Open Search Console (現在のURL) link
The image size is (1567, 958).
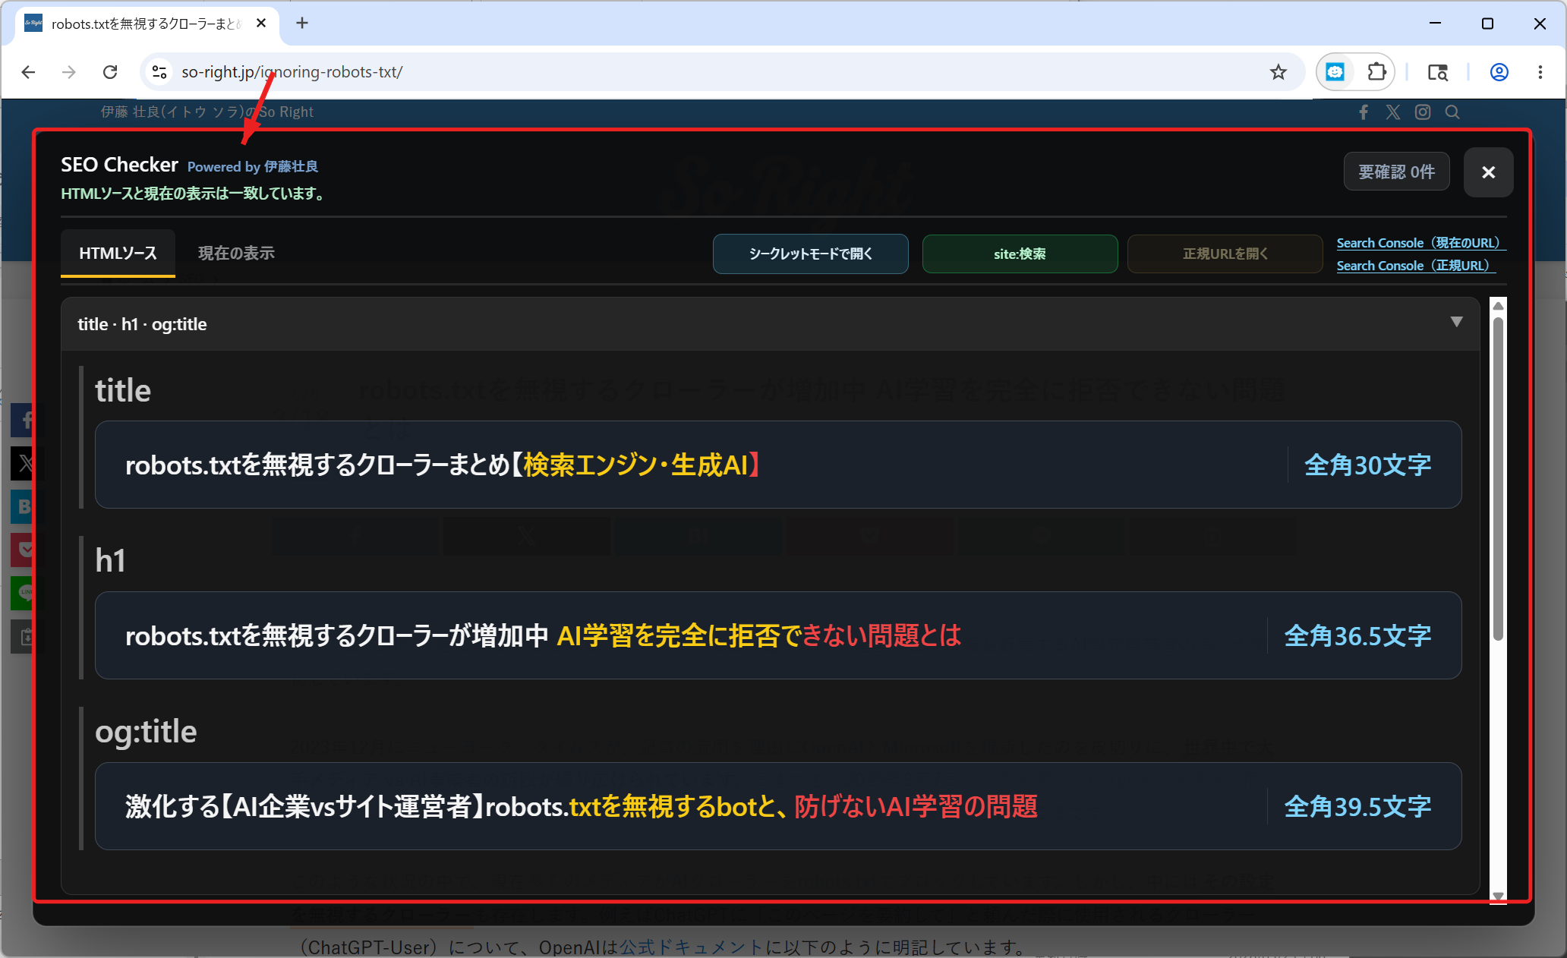point(1420,243)
